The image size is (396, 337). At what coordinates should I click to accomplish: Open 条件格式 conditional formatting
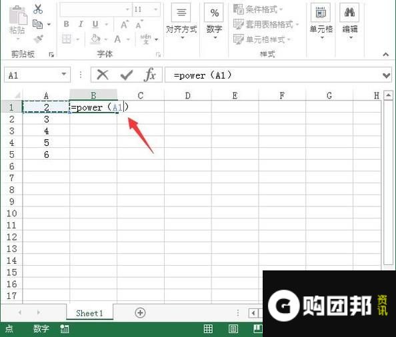click(258, 9)
